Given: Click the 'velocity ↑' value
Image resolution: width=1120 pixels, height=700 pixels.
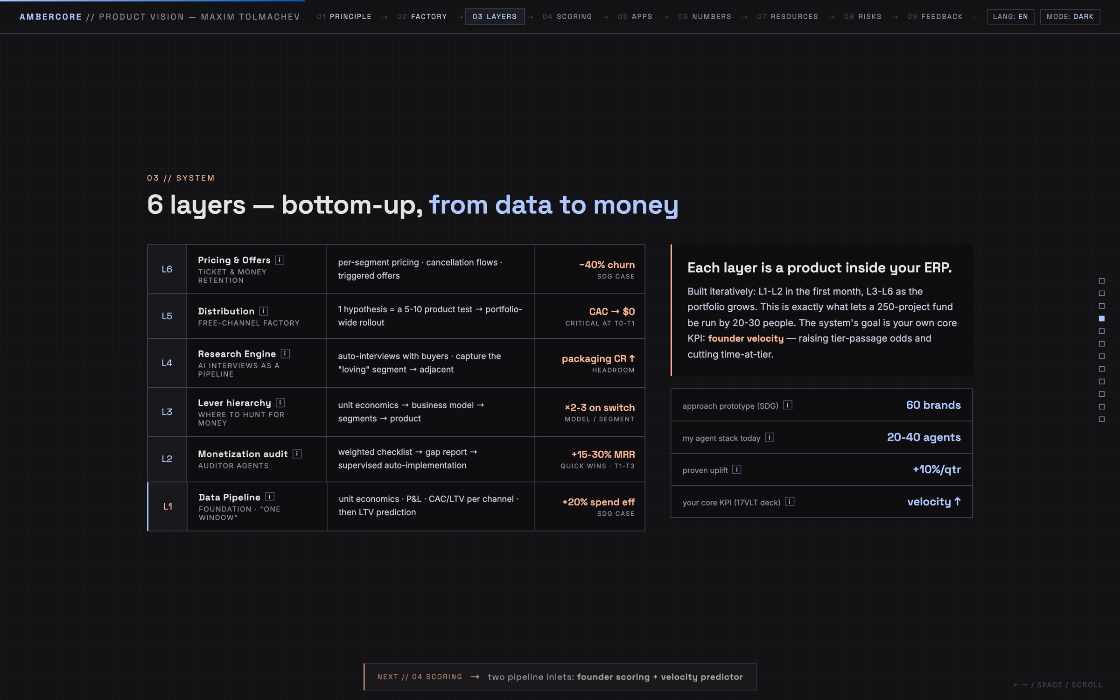Looking at the screenshot, I should [x=934, y=502].
